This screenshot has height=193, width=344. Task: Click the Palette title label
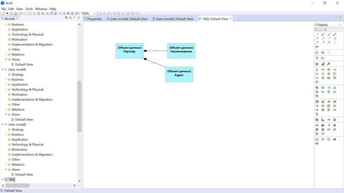(x=323, y=25)
